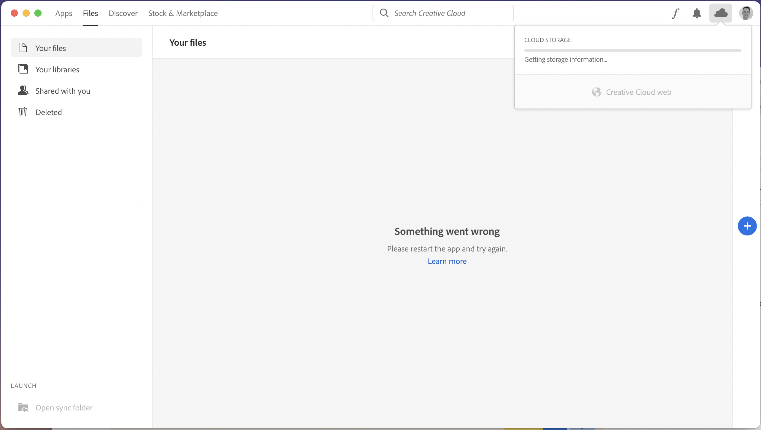This screenshot has width=761, height=430.
Task: Open the fonts icon in the header
Action: point(675,13)
